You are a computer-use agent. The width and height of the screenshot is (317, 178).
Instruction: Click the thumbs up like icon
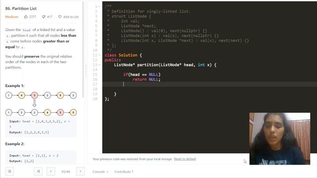click(26, 17)
